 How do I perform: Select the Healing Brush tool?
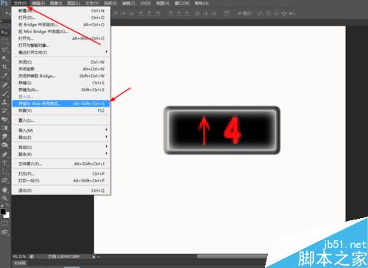(x=4, y=85)
